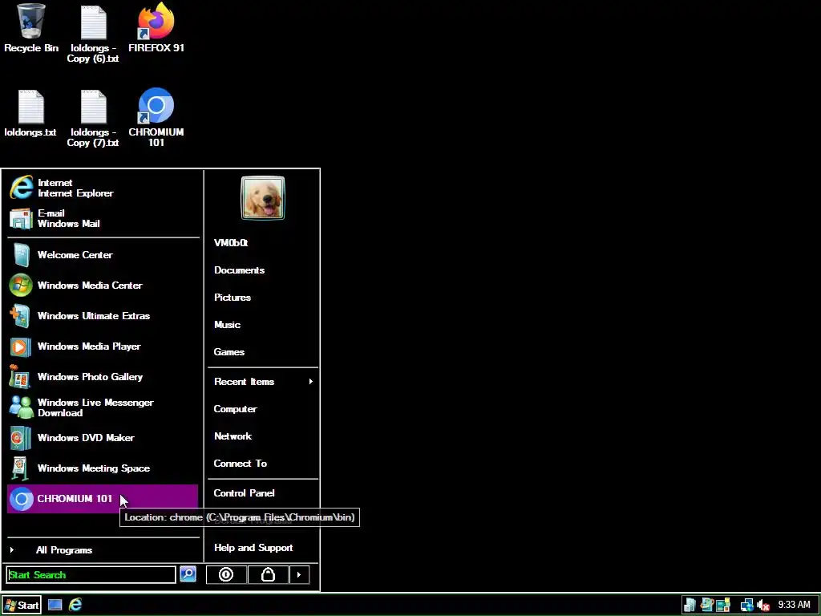
Task: Open Control Panel from Start menu
Action: 263,493
